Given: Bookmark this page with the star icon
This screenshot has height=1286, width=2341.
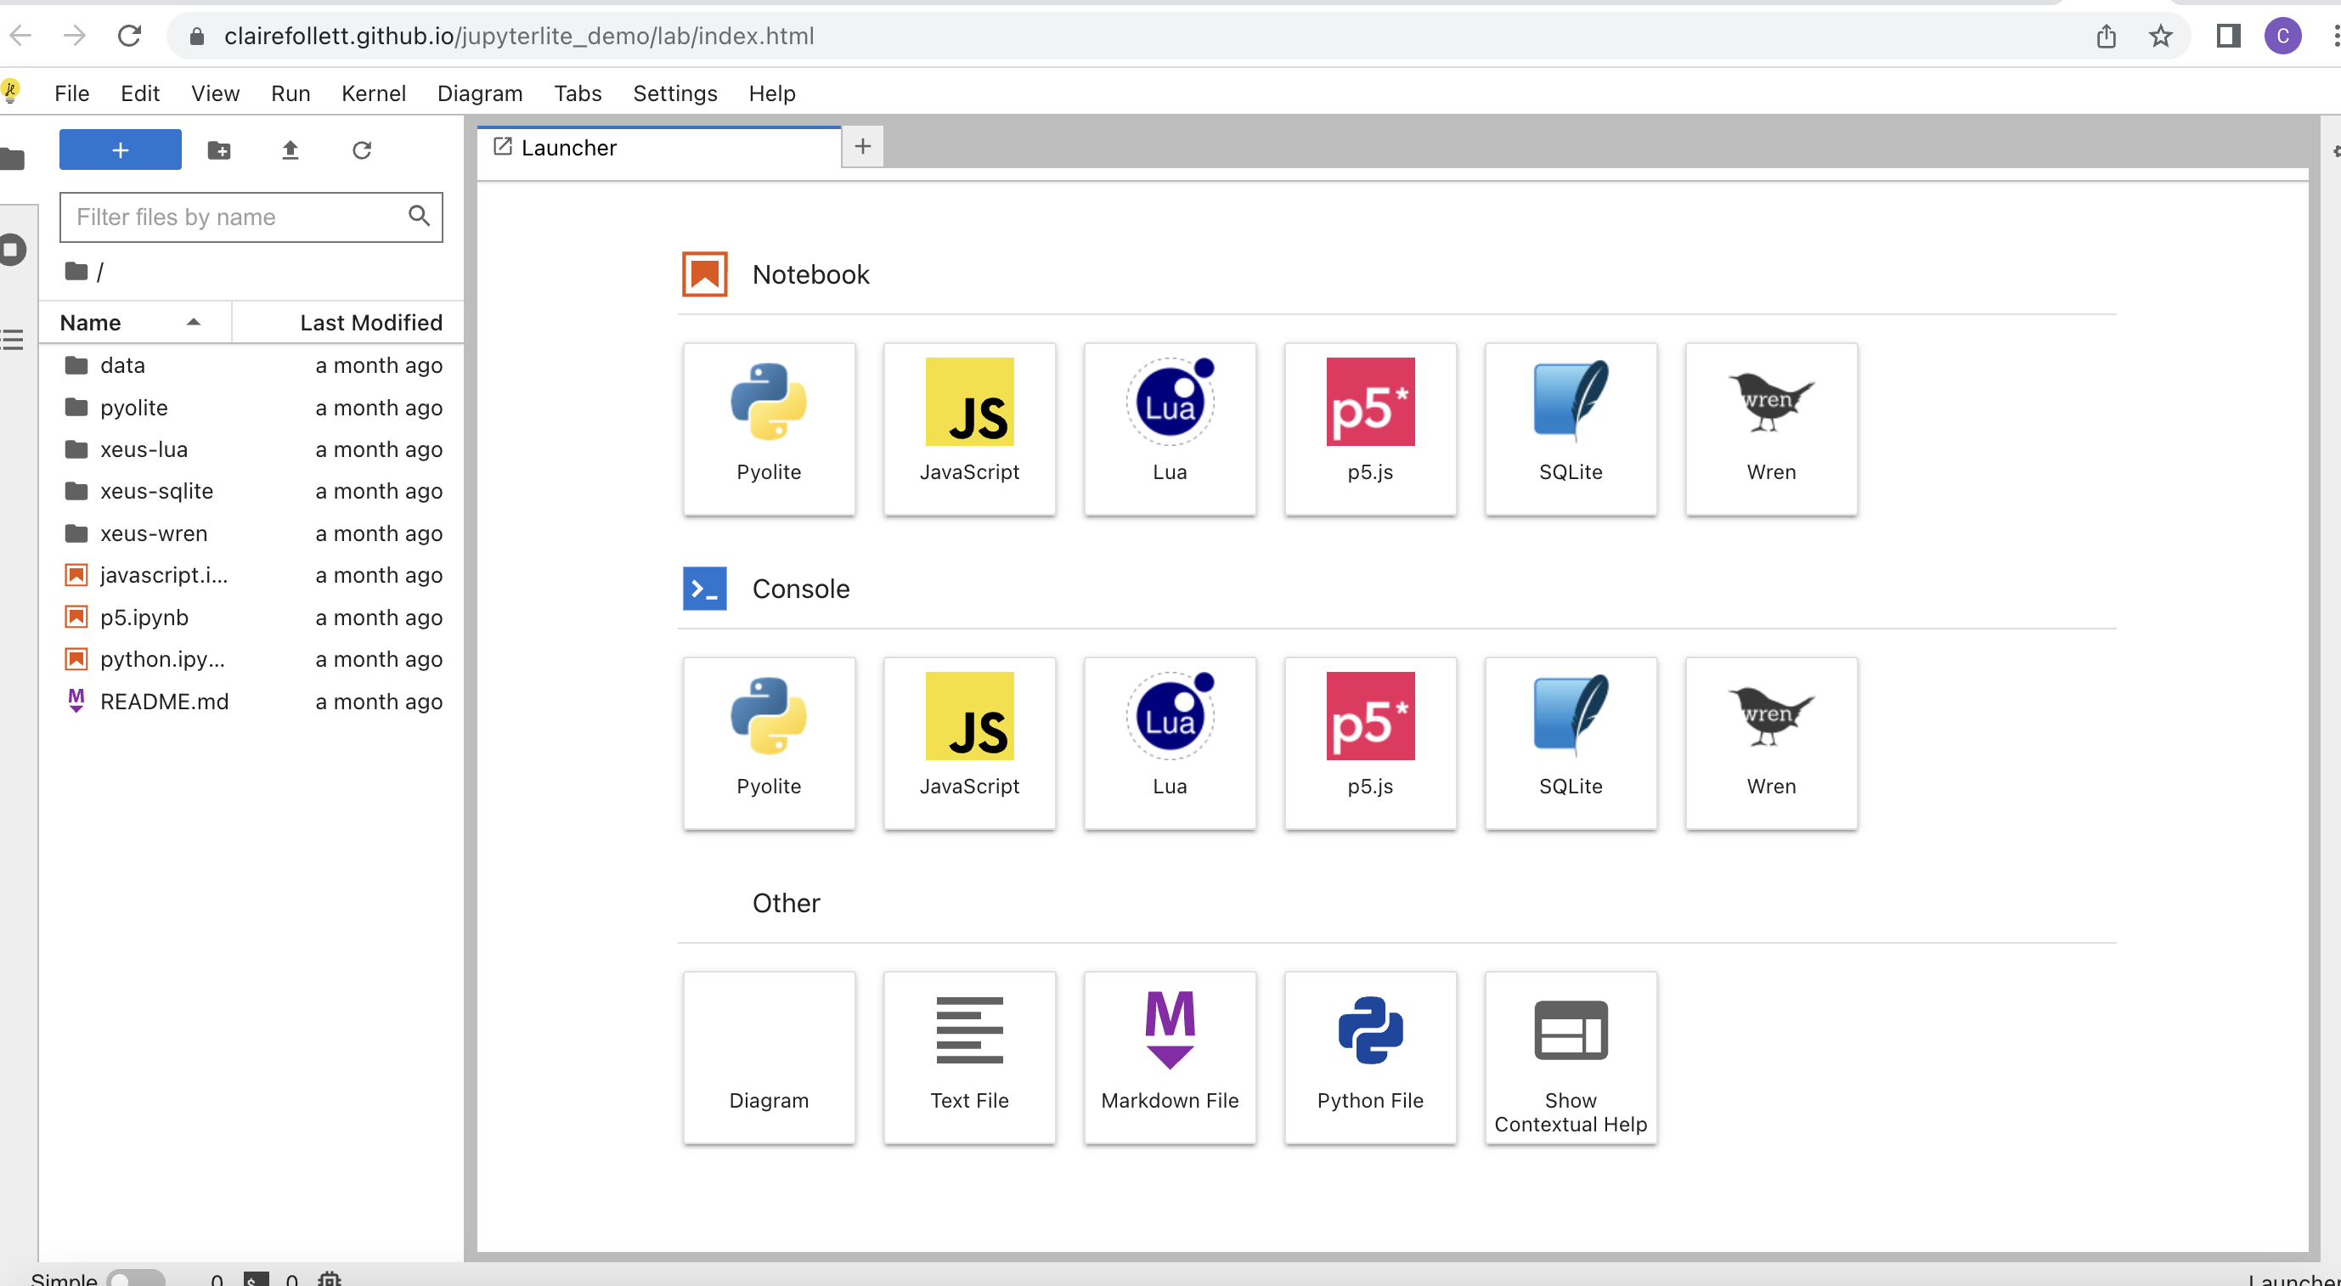Looking at the screenshot, I should [2160, 37].
